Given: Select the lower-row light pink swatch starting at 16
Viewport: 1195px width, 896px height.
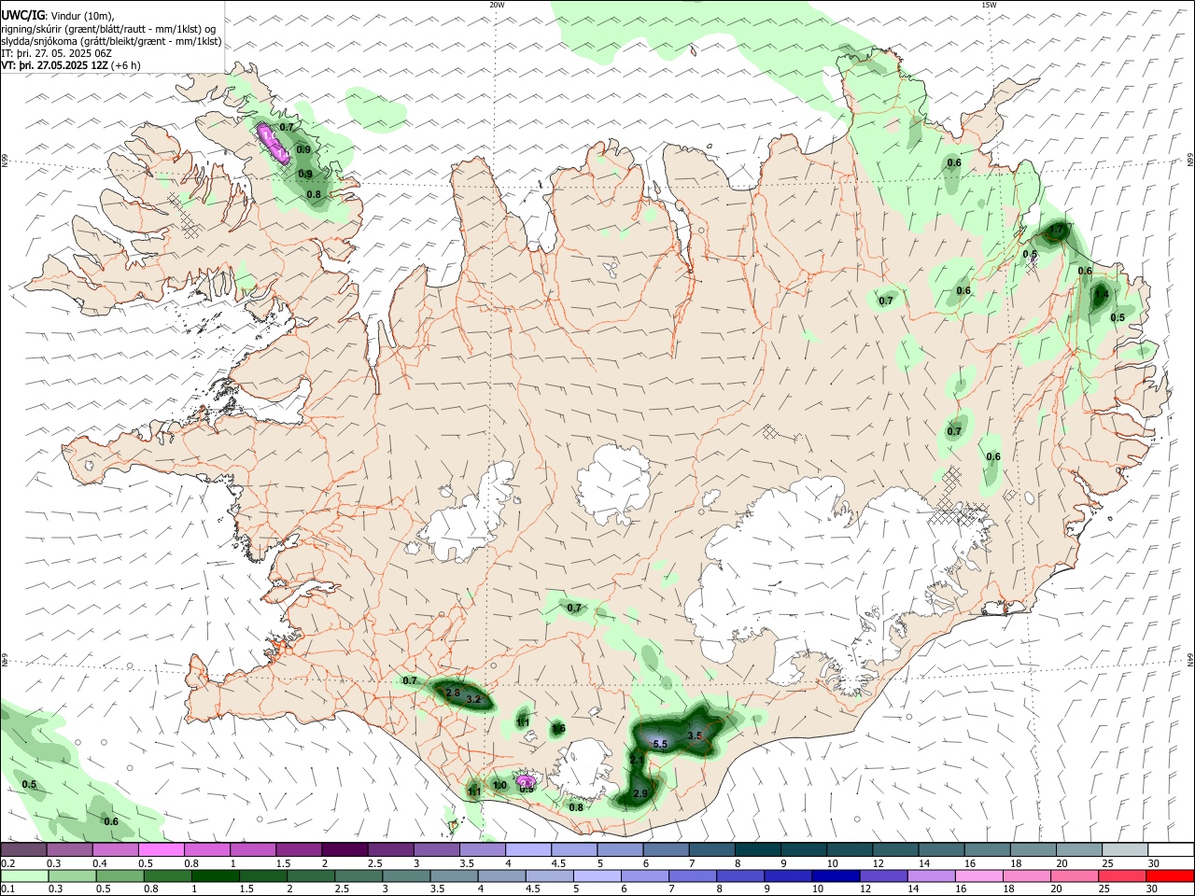Looking at the screenshot, I should click(x=978, y=875).
